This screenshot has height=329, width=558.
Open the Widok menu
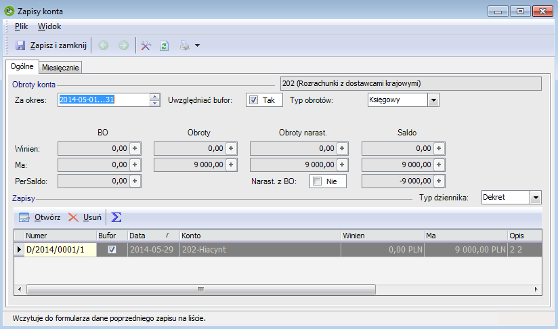(x=49, y=26)
